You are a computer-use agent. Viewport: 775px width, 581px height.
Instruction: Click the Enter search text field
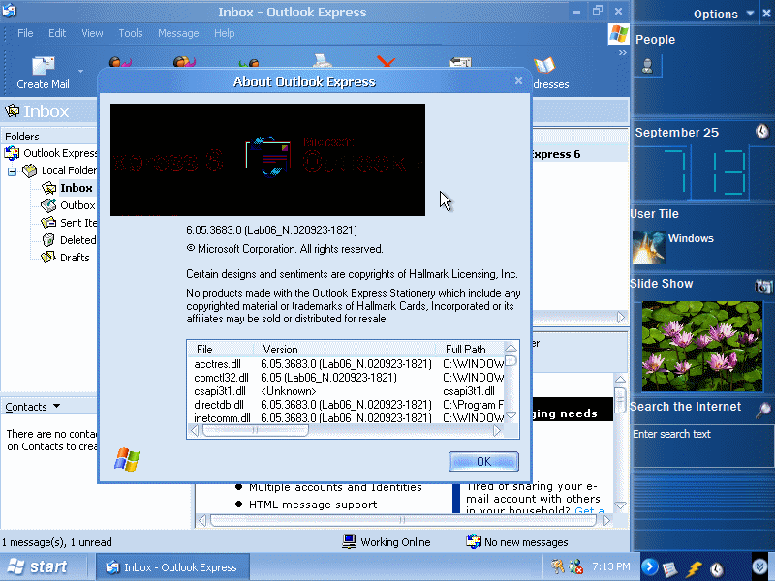(701, 444)
